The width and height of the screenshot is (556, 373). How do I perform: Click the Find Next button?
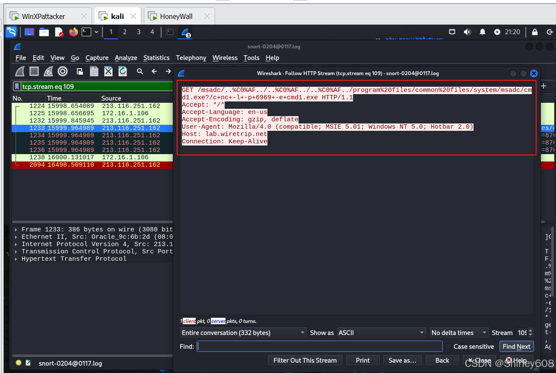point(516,347)
